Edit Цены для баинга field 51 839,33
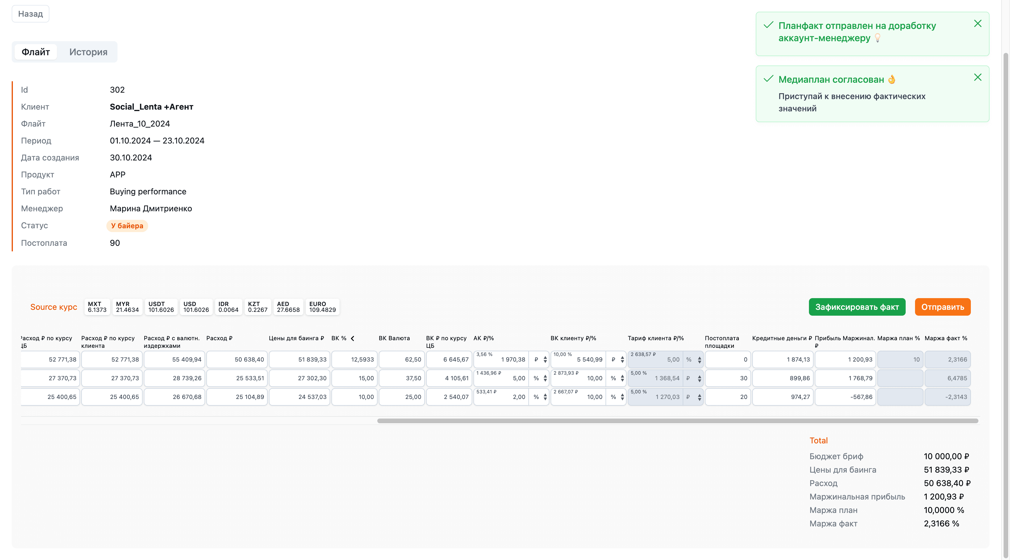Viewport: 1010px width, 560px height. coord(300,359)
